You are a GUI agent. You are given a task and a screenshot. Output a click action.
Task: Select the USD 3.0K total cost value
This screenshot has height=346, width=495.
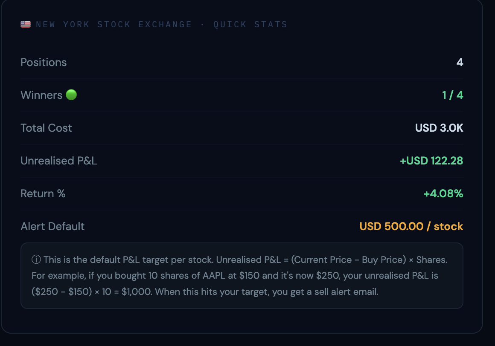pos(439,128)
